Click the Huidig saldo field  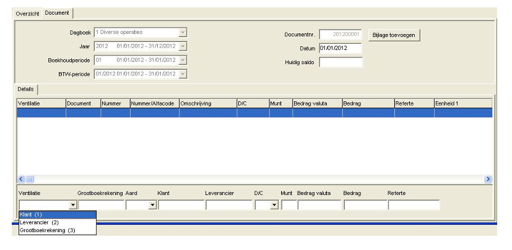tap(341, 62)
